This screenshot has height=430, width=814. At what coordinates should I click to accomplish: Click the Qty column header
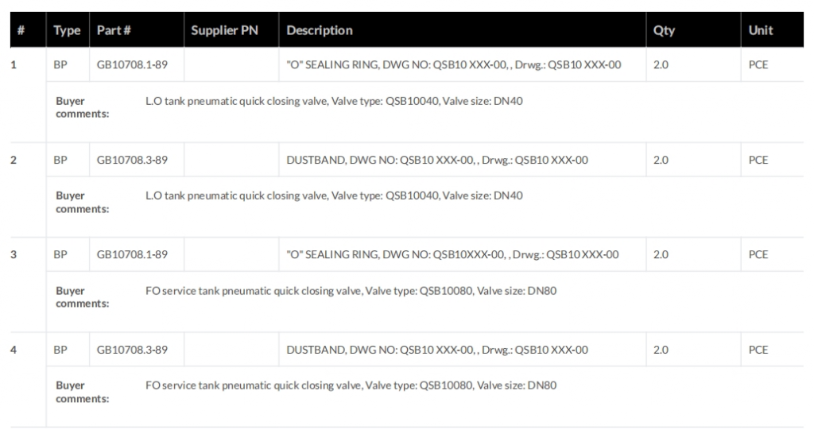pos(663,31)
